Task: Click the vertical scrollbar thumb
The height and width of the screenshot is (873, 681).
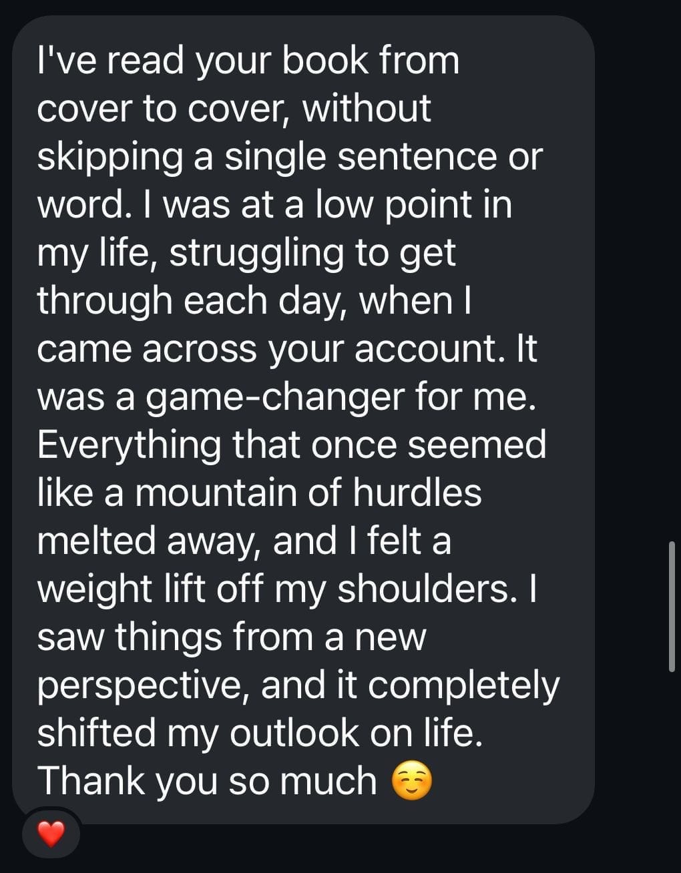Action: tap(672, 606)
